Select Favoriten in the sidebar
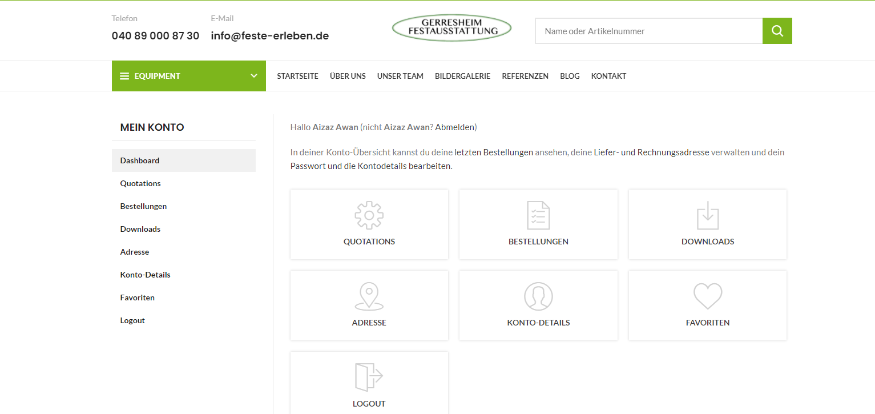Screen dimensions: 875x414 (184, 298)
